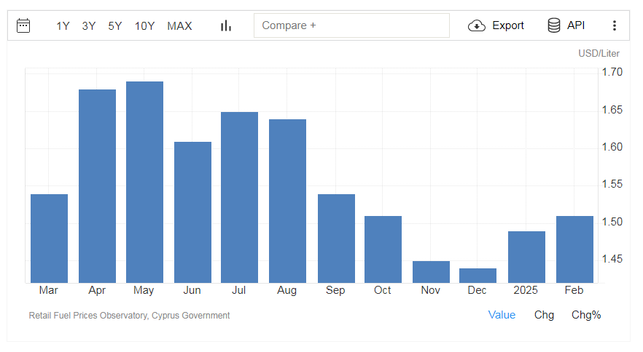Viewport: 643px width, 352px height.
Task: Open the three-dot more options menu
Action: pyautogui.click(x=615, y=25)
